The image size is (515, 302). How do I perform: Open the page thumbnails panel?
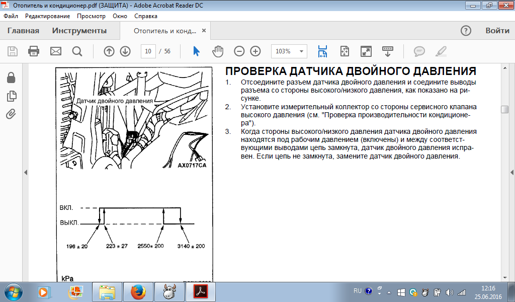click(11, 96)
